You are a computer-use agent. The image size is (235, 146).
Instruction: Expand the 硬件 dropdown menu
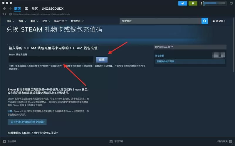(x=46, y=21)
